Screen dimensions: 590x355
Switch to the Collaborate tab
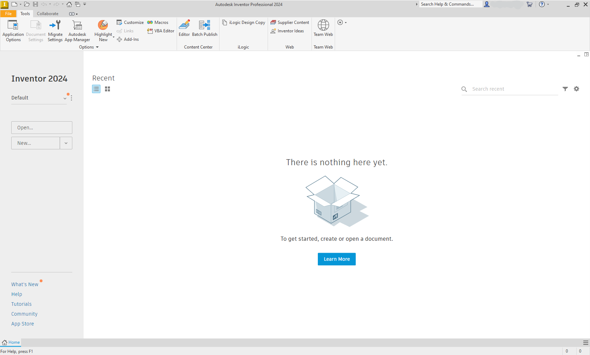point(47,14)
